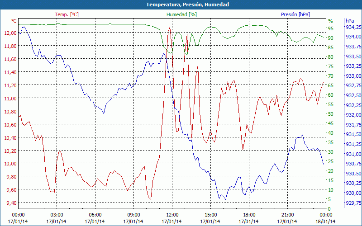Click the red "°C" unit label
Image resolution: width=362 pixels, height=226 pixels.
[x=14, y=21]
